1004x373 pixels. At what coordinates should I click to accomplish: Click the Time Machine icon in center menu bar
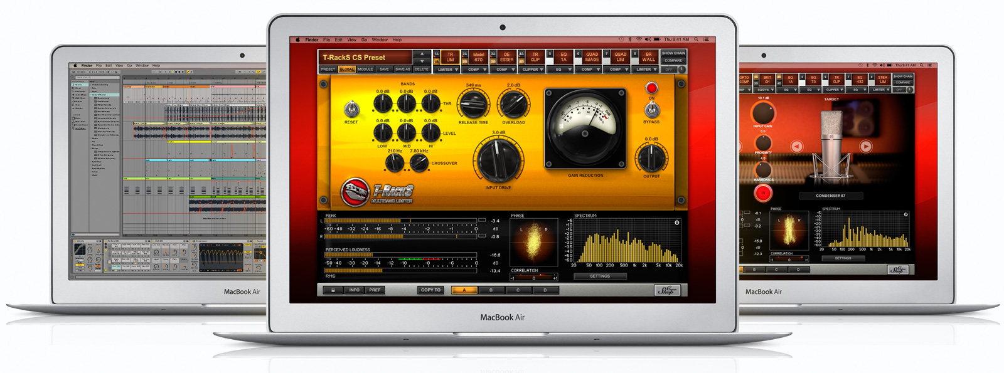click(621, 39)
